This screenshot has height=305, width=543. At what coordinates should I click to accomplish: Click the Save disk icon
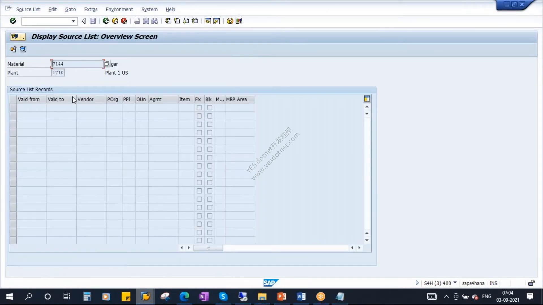[93, 21]
